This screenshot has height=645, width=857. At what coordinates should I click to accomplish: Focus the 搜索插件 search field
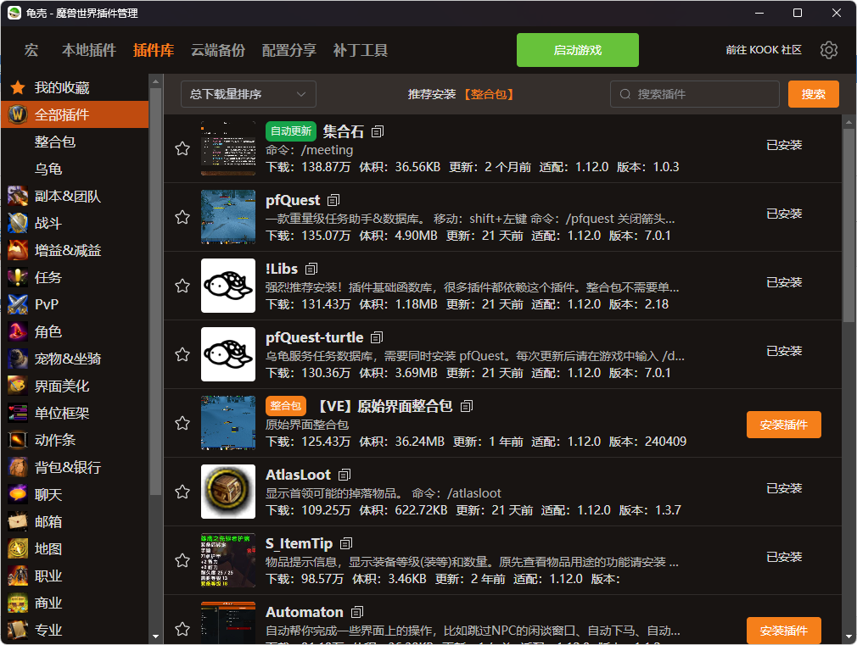tap(694, 94)
